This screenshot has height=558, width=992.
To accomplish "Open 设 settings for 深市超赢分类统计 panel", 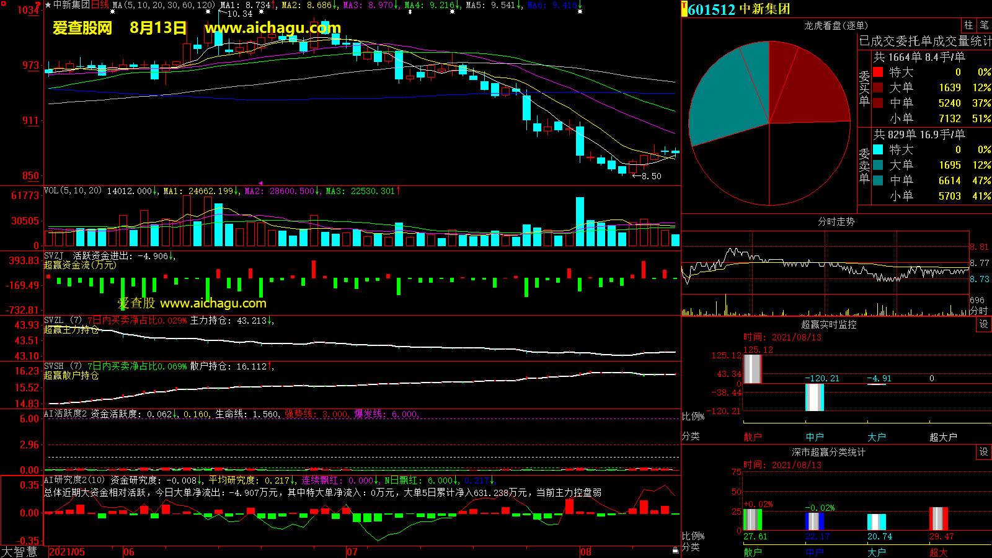I will [983, 452].
